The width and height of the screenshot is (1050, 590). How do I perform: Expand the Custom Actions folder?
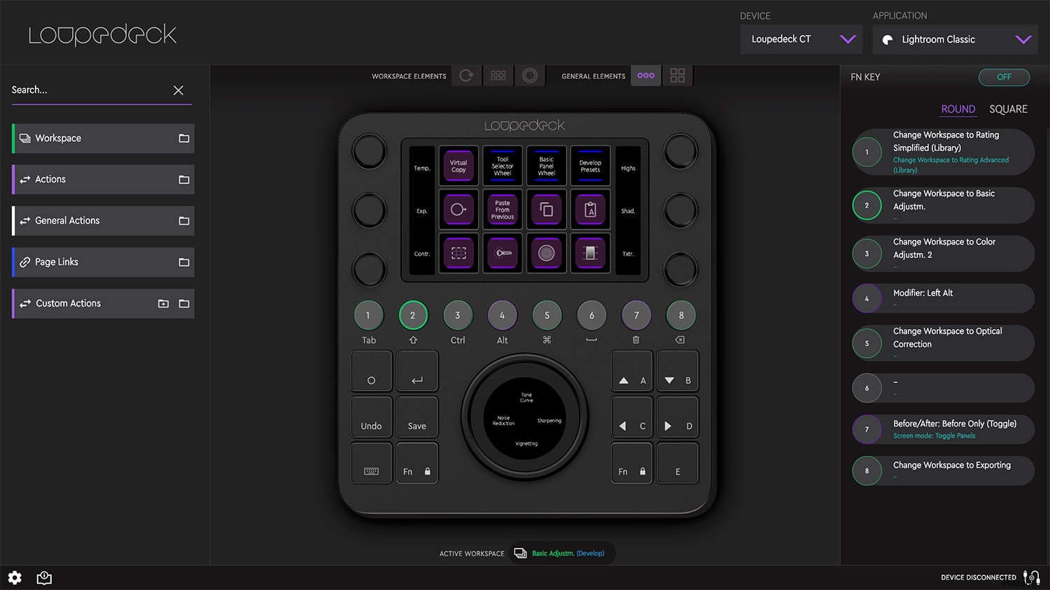coord(183,303)
